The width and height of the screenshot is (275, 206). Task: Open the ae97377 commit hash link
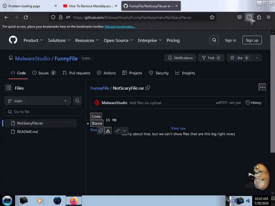(221, 103)
